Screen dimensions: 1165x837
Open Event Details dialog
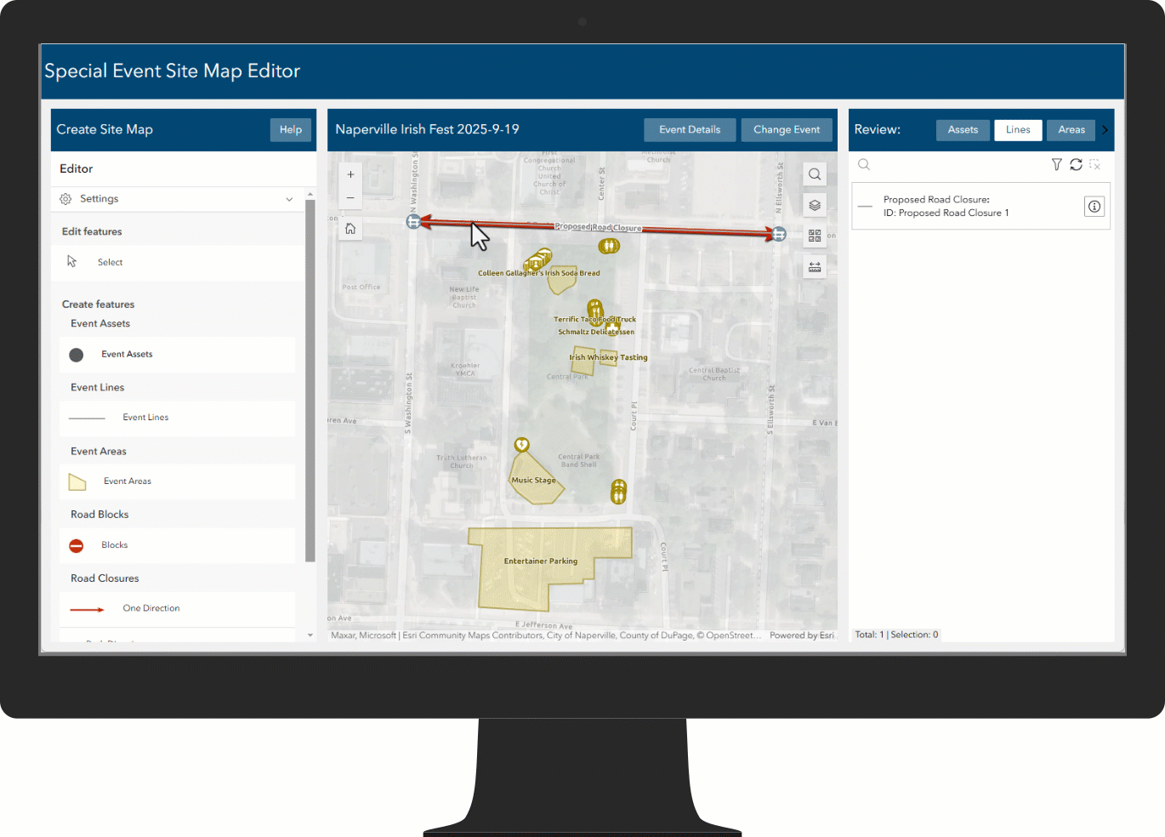click(x=690, y=129)
